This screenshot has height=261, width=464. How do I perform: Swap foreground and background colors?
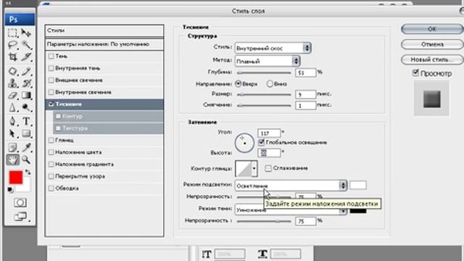28,172
